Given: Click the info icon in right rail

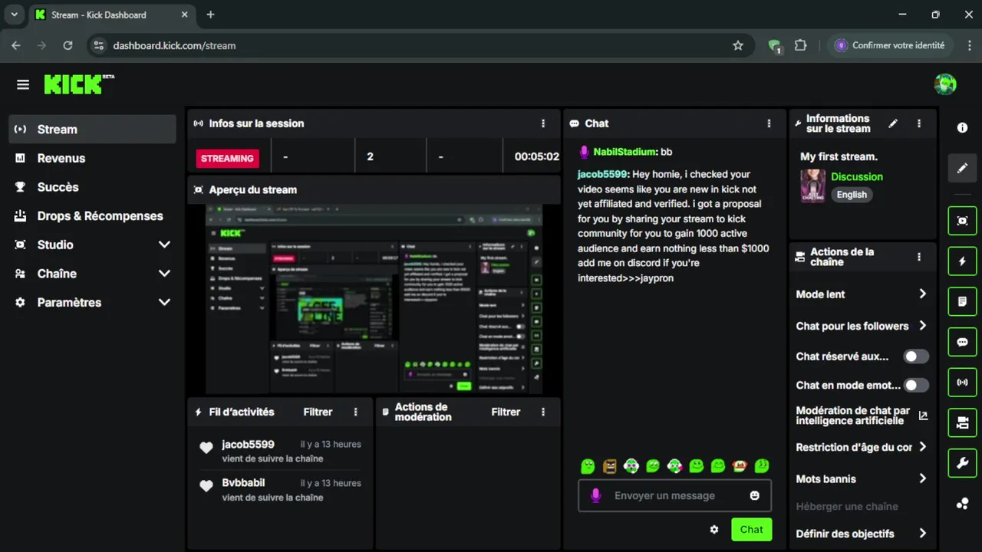Looking at the screenshot, I should click(x=962, y=128).
